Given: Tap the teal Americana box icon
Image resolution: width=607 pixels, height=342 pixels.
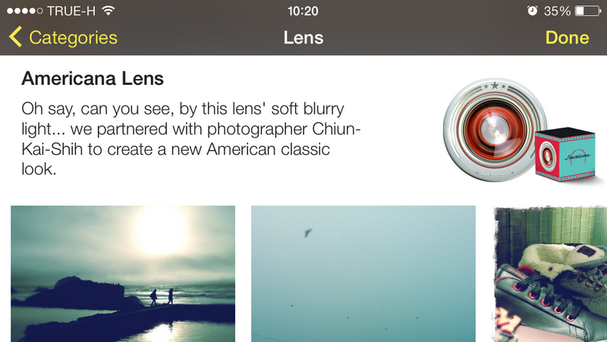Looking at the screenshot, I should (x=565, y=155).
